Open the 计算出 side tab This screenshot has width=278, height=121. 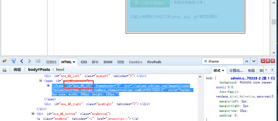coord(236,71)
